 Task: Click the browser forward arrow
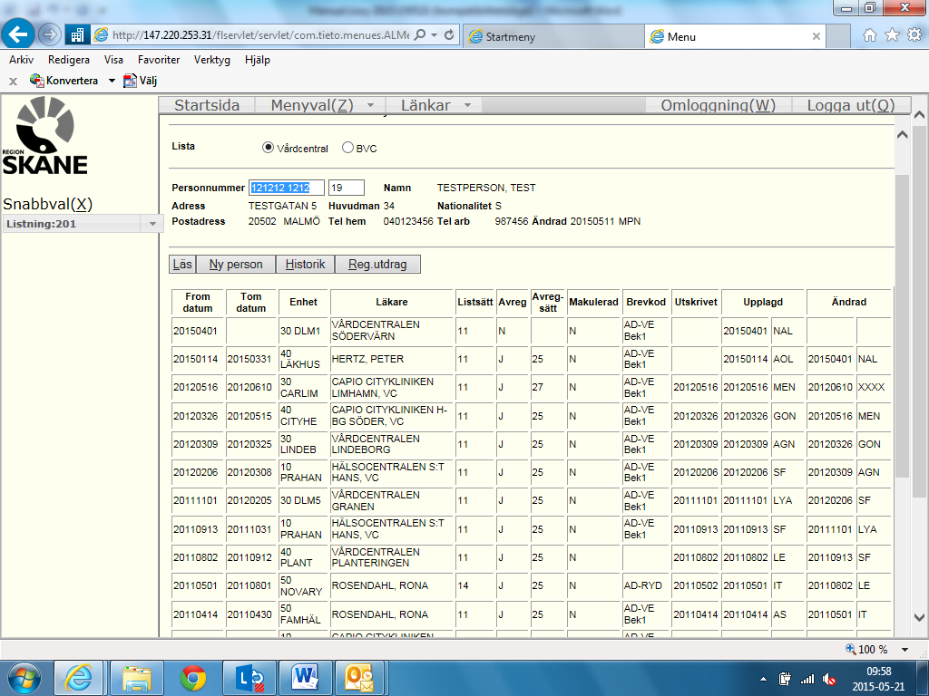[x=50, y=35]
